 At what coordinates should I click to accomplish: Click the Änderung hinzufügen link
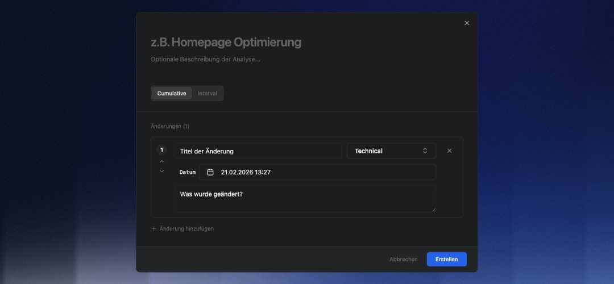[182, 229]
